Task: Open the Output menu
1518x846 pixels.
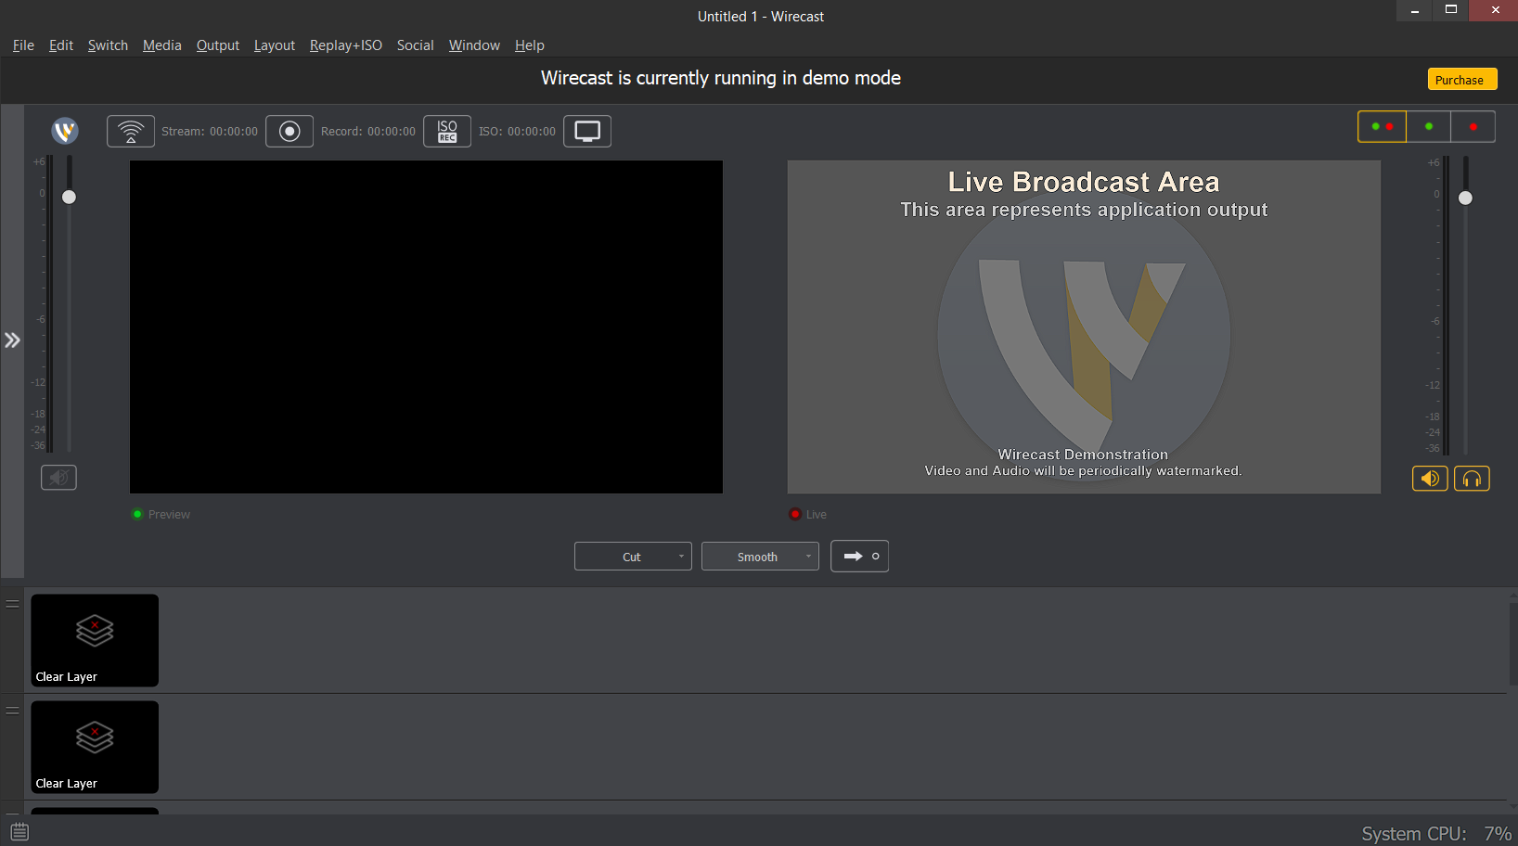Action: pos(218,45)
